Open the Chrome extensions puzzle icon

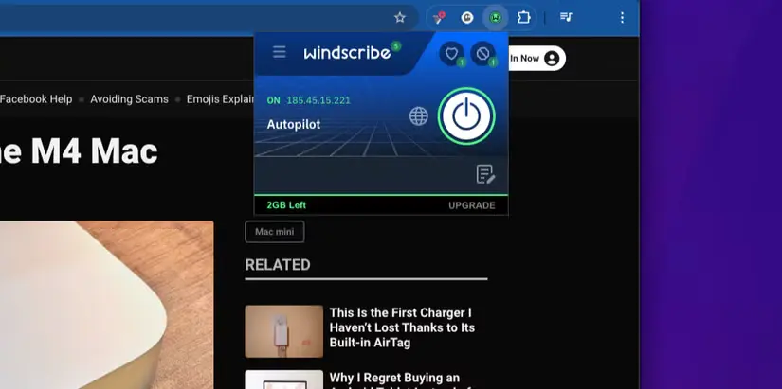pyautogui.click(x=523, y=18)
